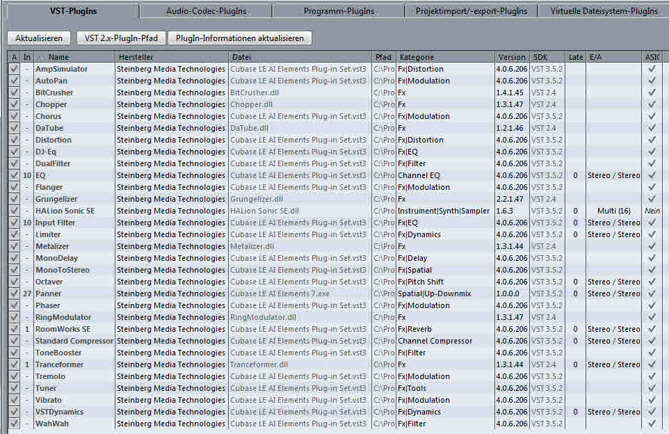Screen dimensions: 669x434
Task: Click version 1.0.0.0 in the Panner row
Action: click(x=508, y=294)
